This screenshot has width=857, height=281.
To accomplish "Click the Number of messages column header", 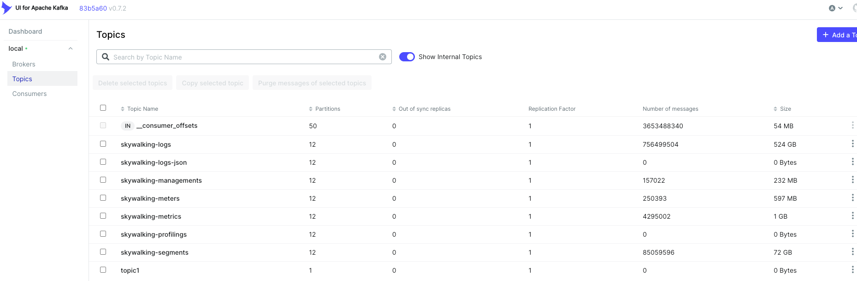I will pyautogui.click(x=670, y=109).
